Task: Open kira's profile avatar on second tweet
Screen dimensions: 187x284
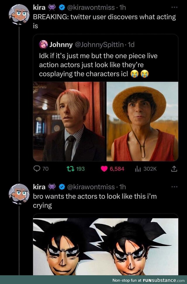Action: (x=19, y=194)
